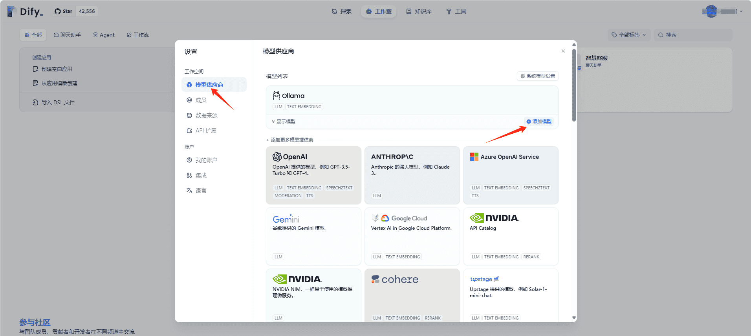Open 集成 settings section

coord(214,175)
